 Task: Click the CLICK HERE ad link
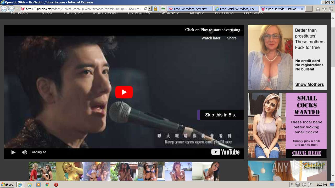point(306,153)
